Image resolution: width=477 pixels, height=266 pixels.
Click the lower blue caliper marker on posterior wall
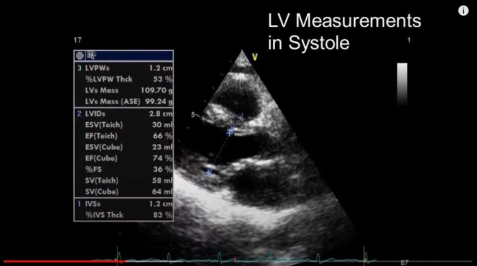coord(209,171)
